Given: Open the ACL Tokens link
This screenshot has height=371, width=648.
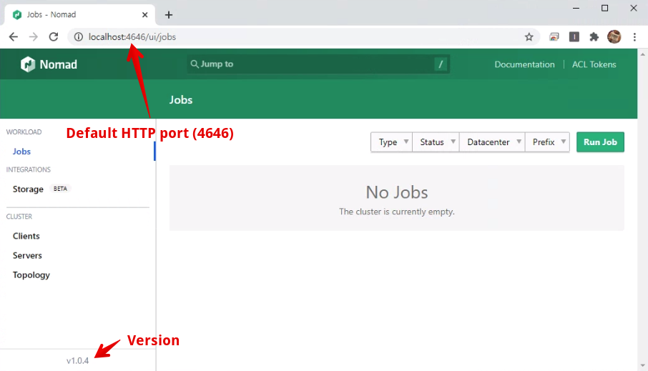Looking at the screenshot, I should 594,64.
